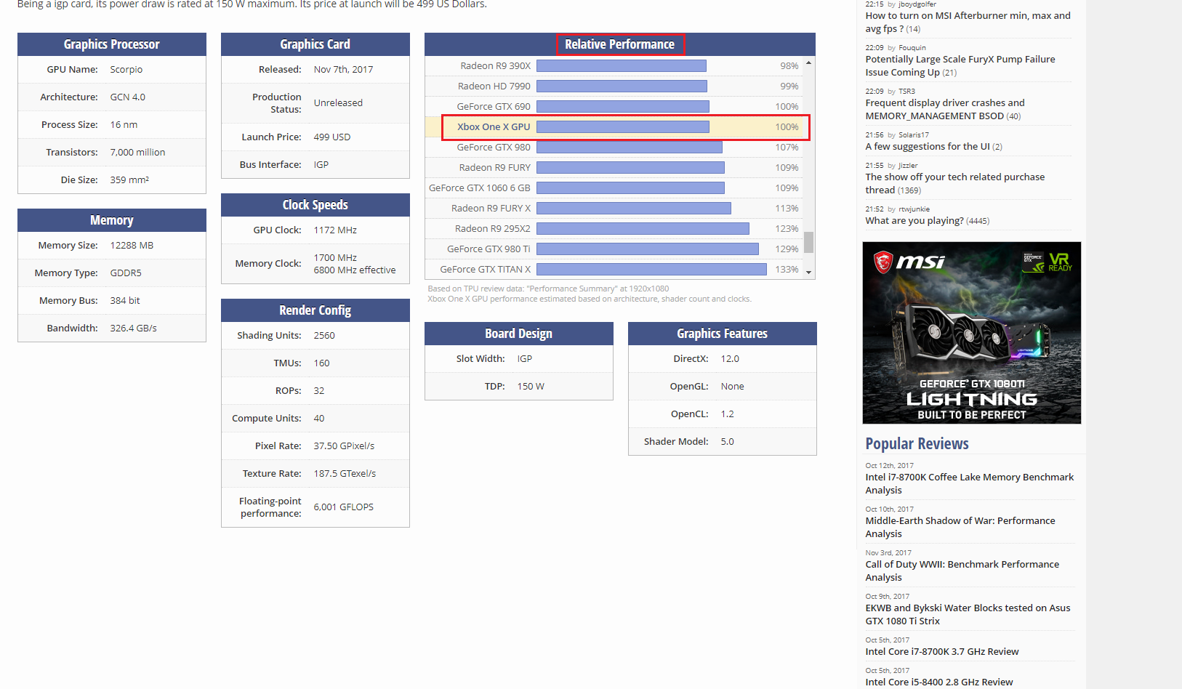The height and width of the screenshot is (689, 1182).
Task: Click the Render Config section header
Action: tap(315, 310)
